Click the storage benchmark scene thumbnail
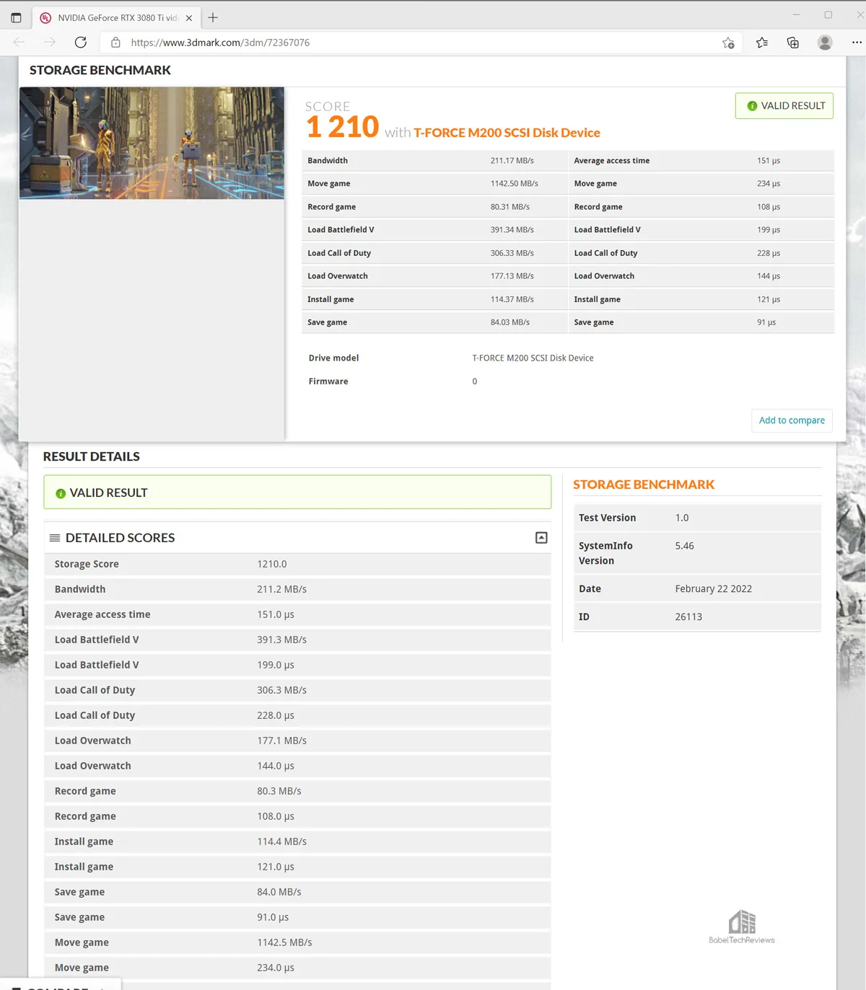 point(152,143)
